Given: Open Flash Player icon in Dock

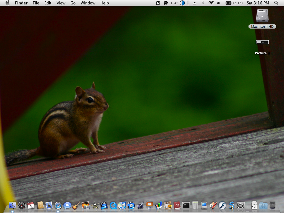Looking at the screenshot, I should point(222,206).
